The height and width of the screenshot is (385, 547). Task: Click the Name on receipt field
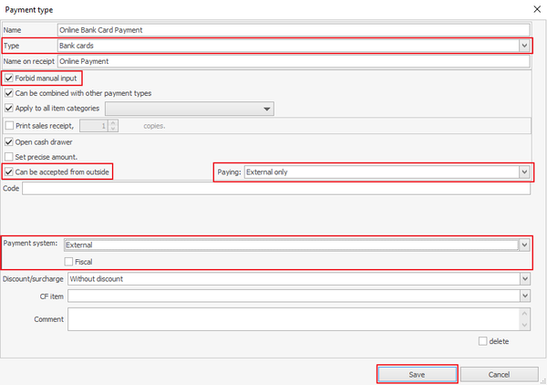[292, 61]
